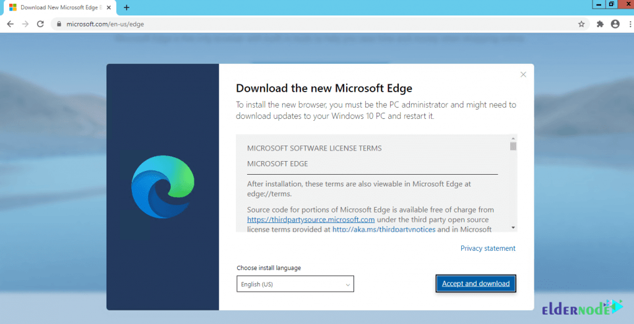Open the aka.ms/thirdpartynotices link

tap(384, 229)
